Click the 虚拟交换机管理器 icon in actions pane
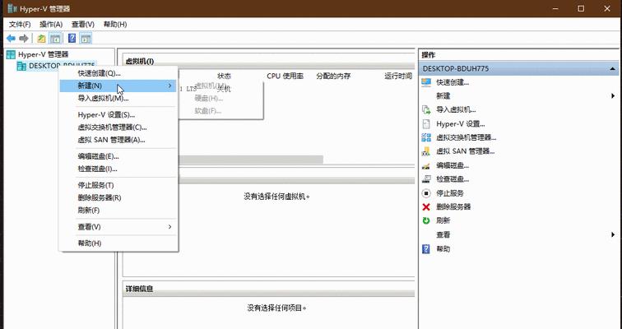622x329 pixels. coord(426,137)
